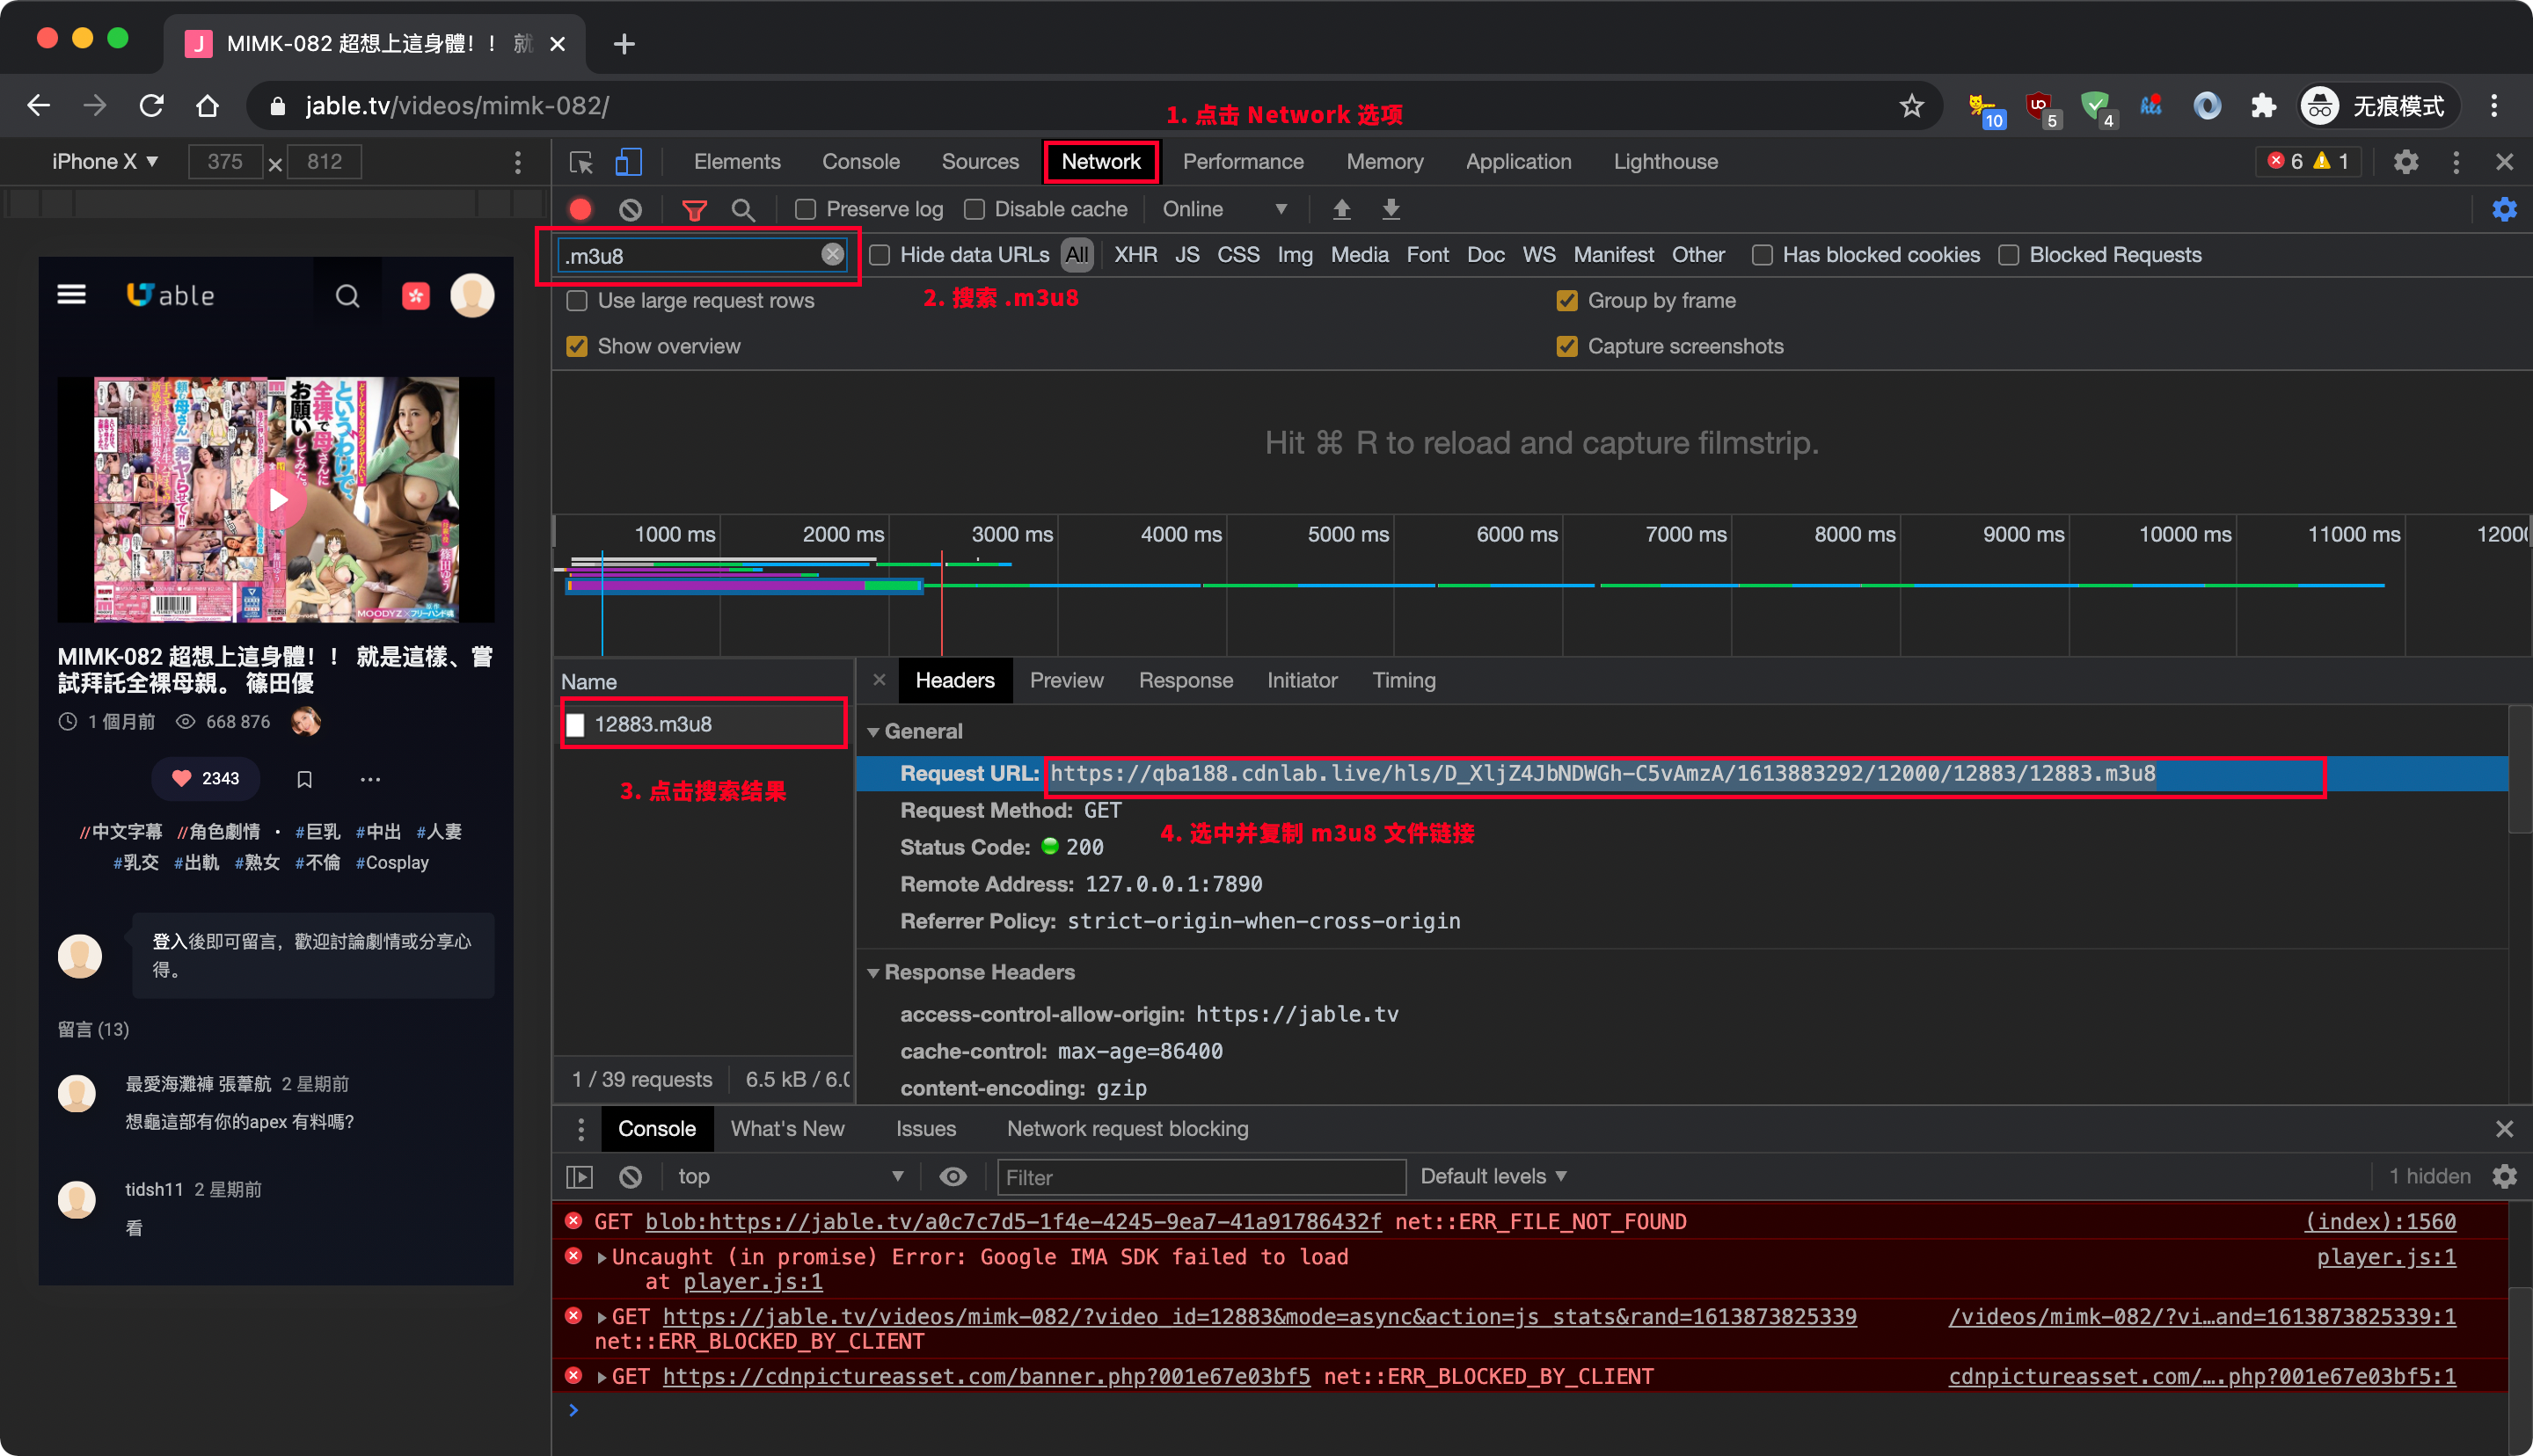The image size is (2533, 1456).
Task: Check Blocked Requests
Action: pos(2009,255)
